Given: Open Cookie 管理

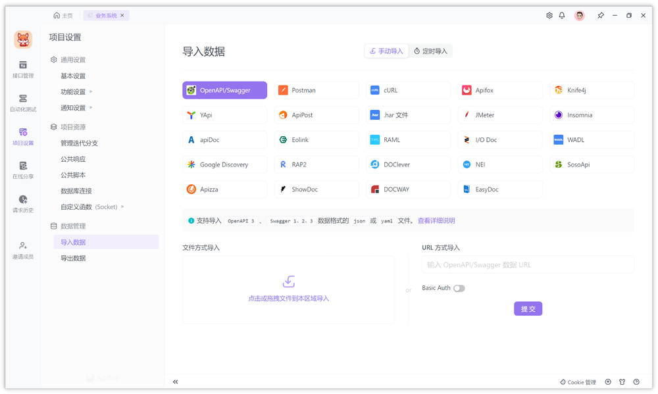Looking at the screenshot, I should coord(578,382).
